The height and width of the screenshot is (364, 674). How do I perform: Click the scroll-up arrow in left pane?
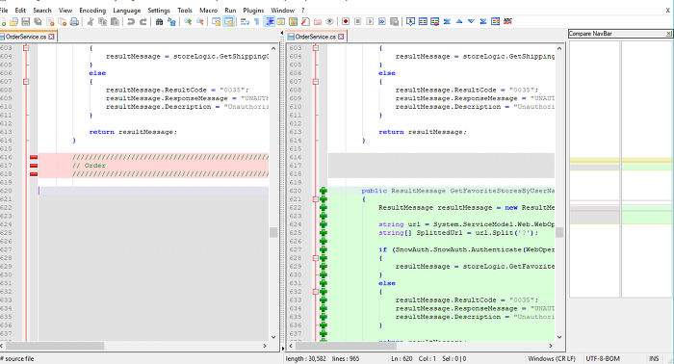273,48
